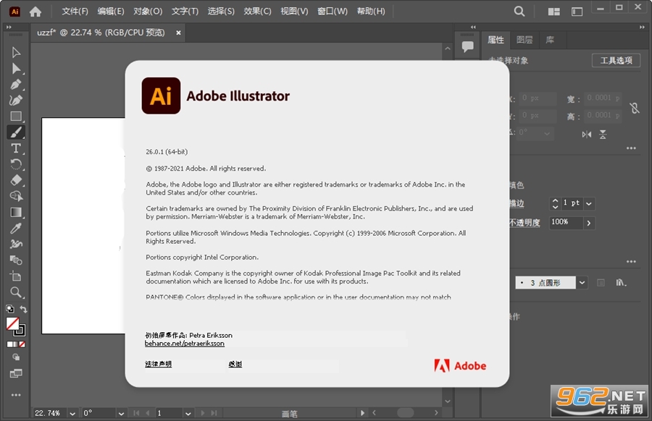
Task: Select the Paintbrush tool
Action: click(16, 132)
